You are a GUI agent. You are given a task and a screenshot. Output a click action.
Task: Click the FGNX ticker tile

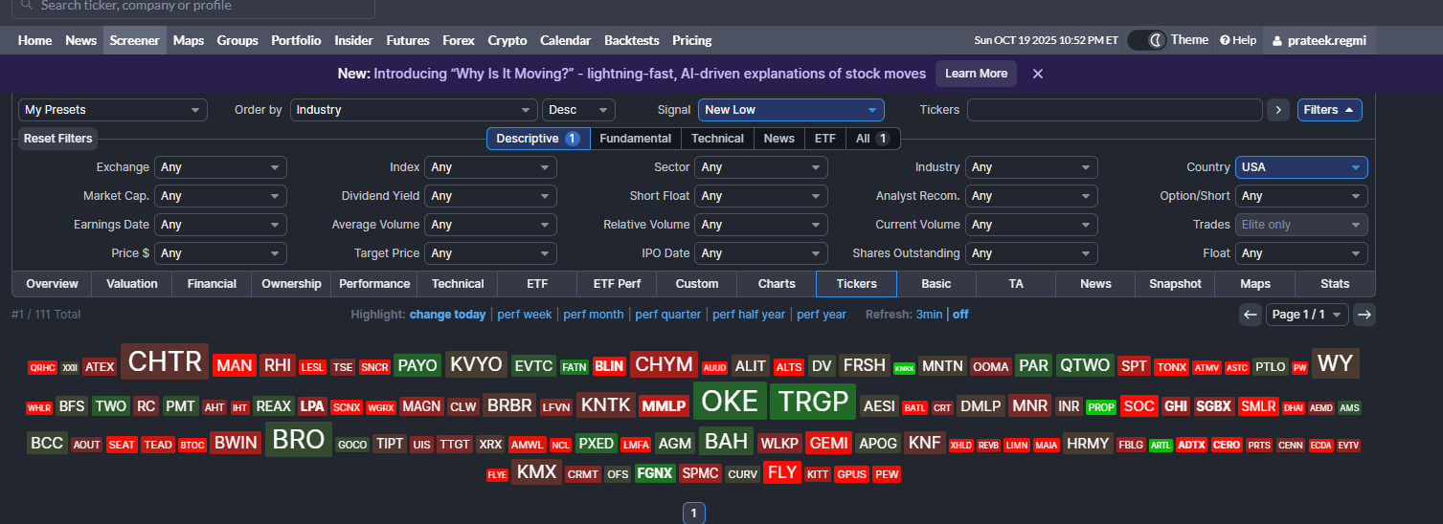[x=655, y=473]
